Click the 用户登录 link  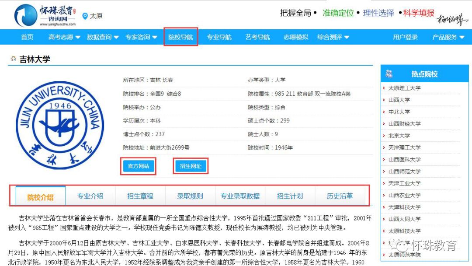point(405,37)
